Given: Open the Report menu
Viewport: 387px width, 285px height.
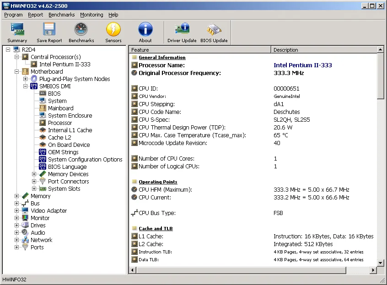Looking at the screenshot, I should (36, 15).
